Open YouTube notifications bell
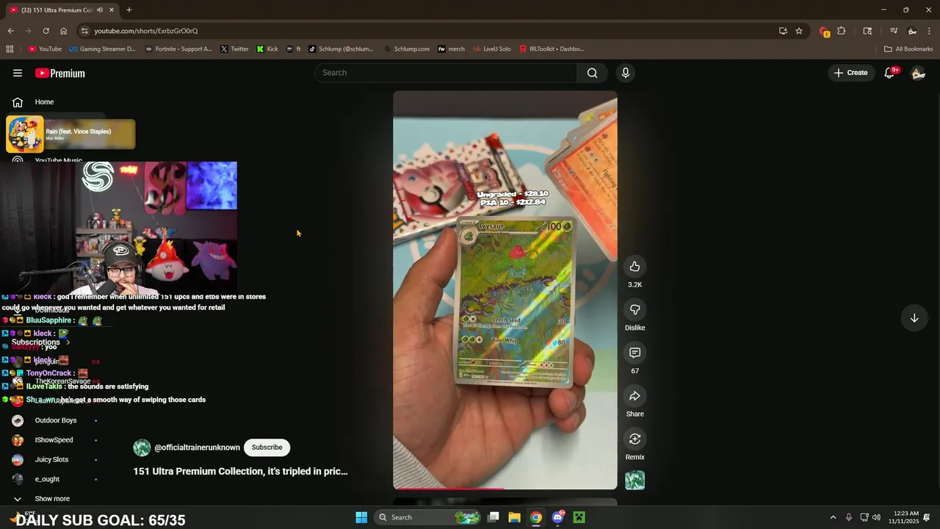Screen dimensions: 940x529 (x=889, y=73)
